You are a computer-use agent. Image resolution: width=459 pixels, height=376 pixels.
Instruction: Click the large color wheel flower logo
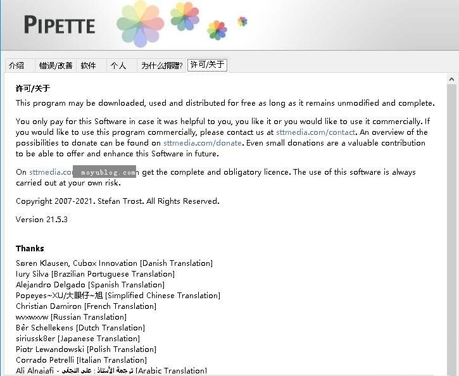(140, 23)
